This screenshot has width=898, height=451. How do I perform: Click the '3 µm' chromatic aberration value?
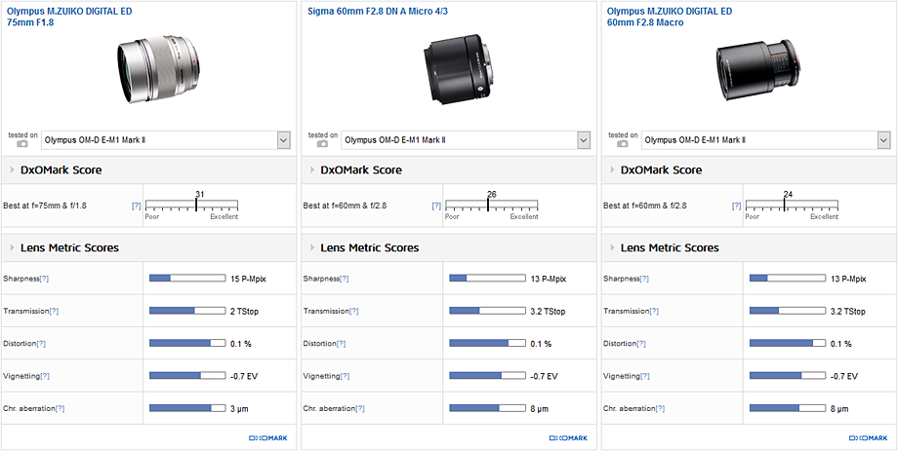coord(239,409)
